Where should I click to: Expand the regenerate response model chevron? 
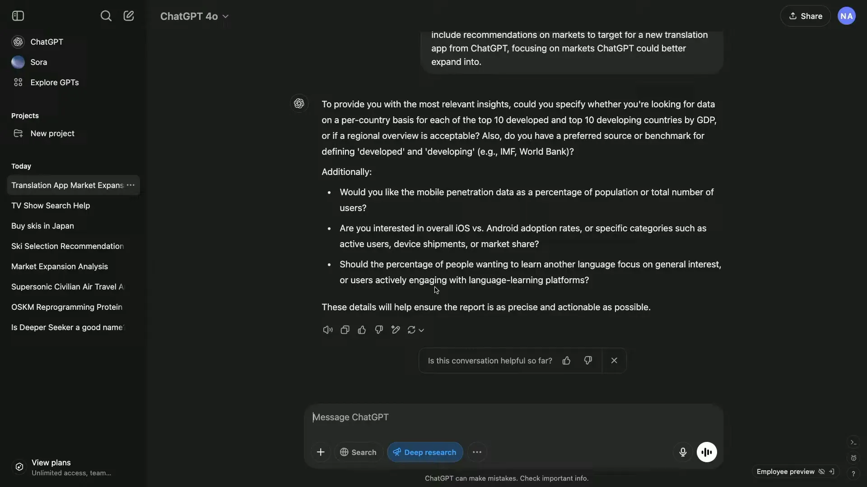(x=421, y=330)
